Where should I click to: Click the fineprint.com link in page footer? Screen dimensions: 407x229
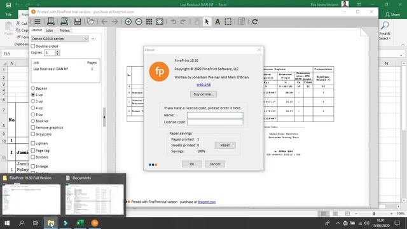tap(207, 202)
